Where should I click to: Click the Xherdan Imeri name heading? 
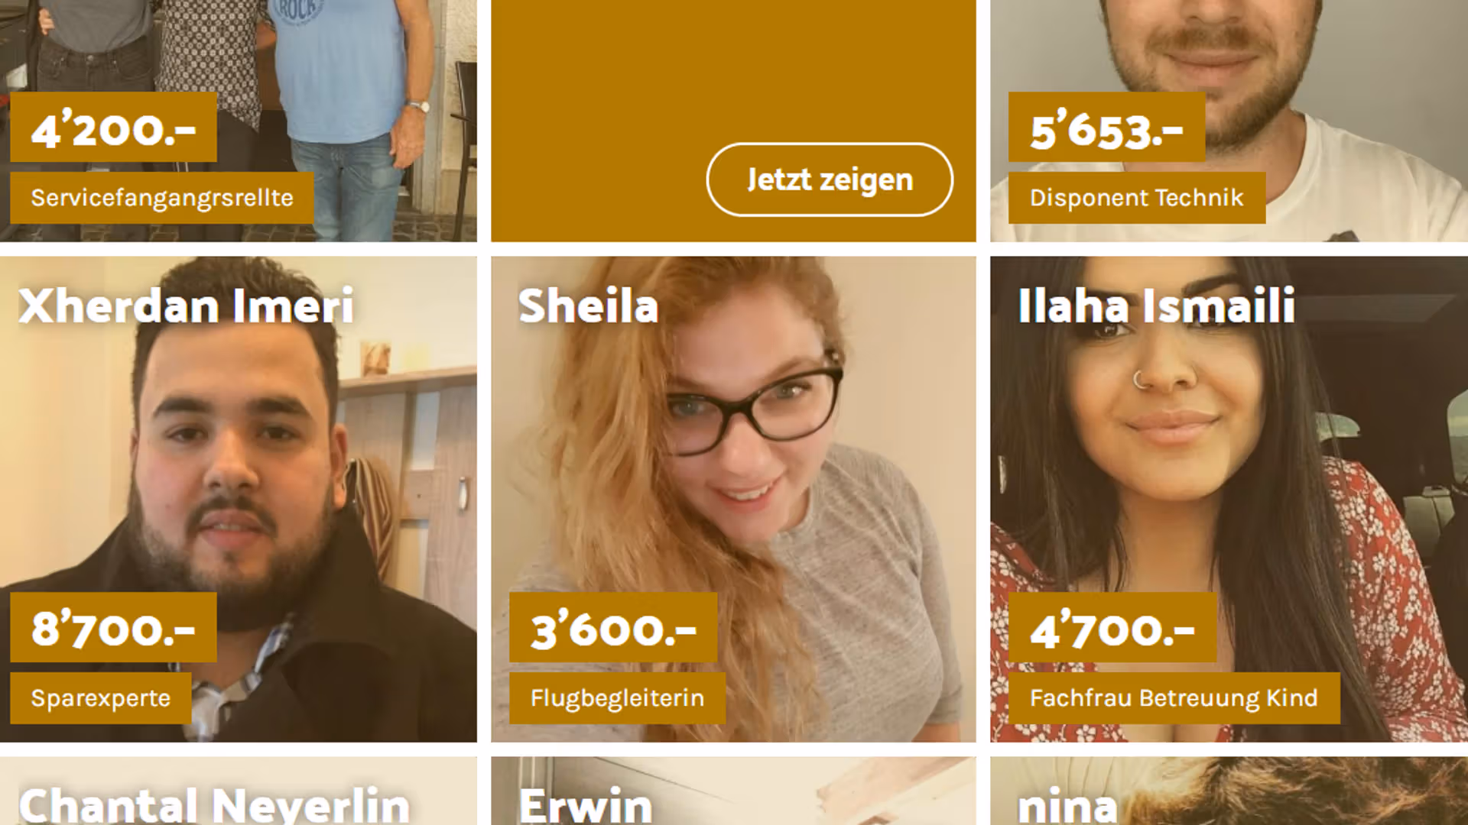(186, 306)
